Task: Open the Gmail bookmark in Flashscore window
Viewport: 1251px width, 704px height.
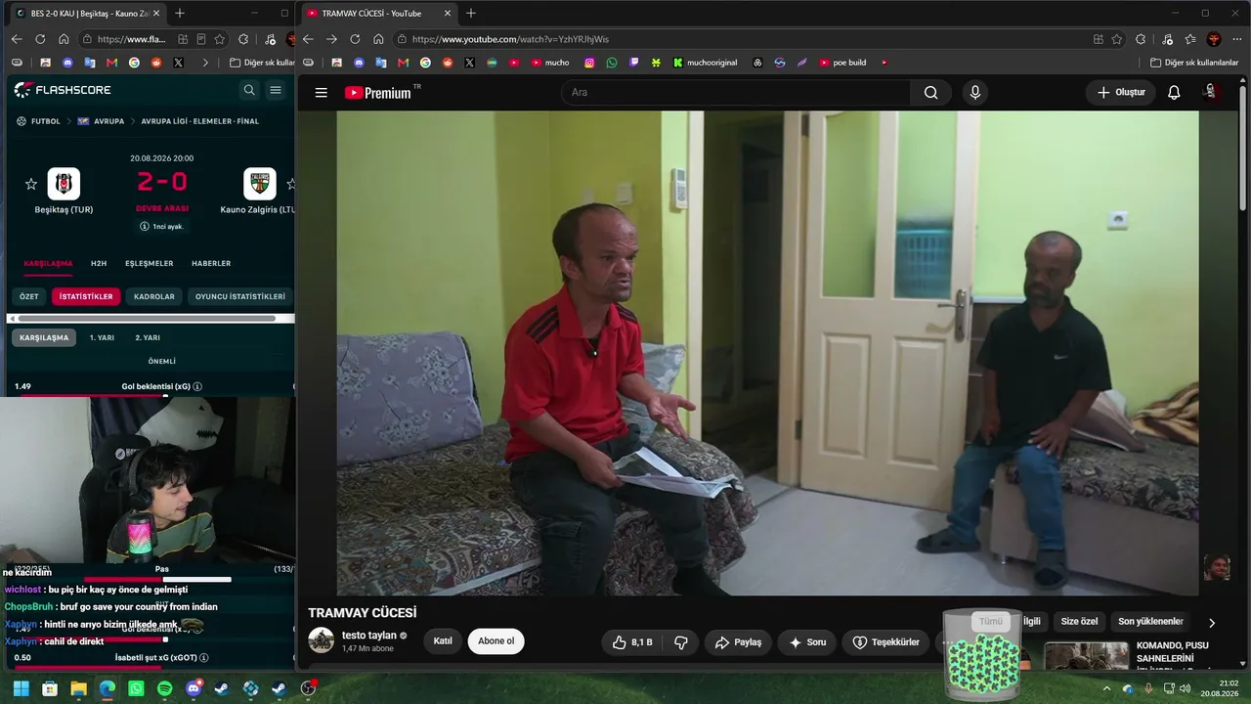Action: [x=111, y=63]
